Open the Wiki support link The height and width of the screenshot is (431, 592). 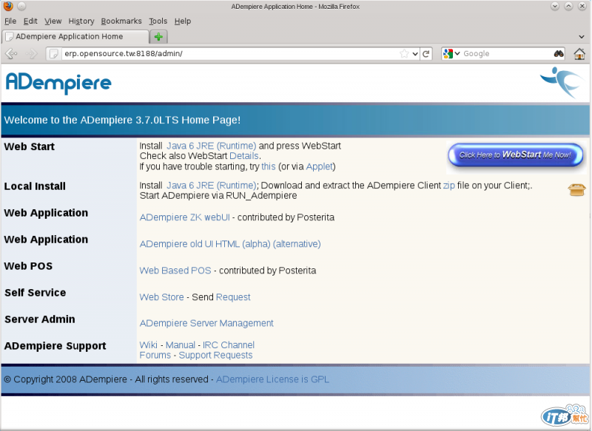coord(149,345)
